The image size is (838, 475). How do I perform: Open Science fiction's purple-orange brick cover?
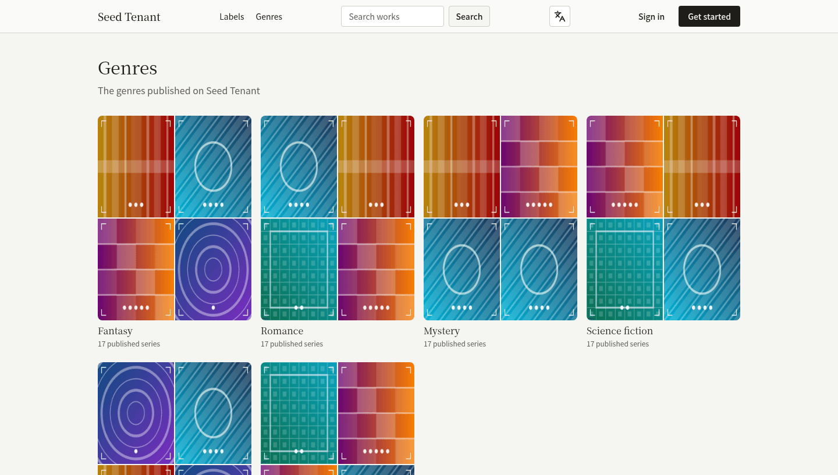coord(624,166)
